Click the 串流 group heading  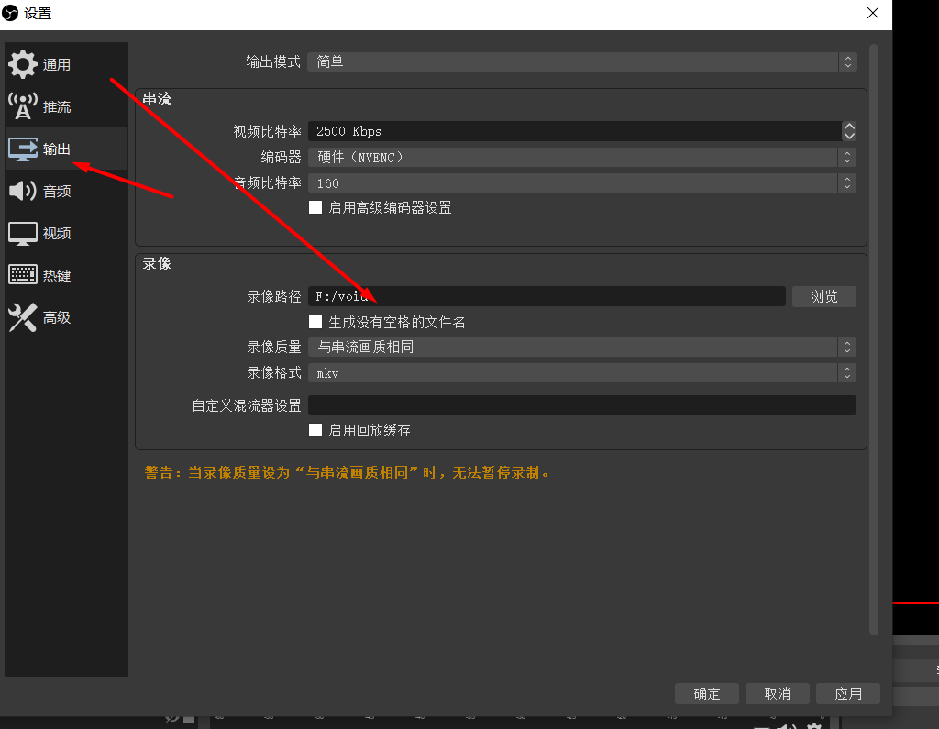(x=157, y=98)
